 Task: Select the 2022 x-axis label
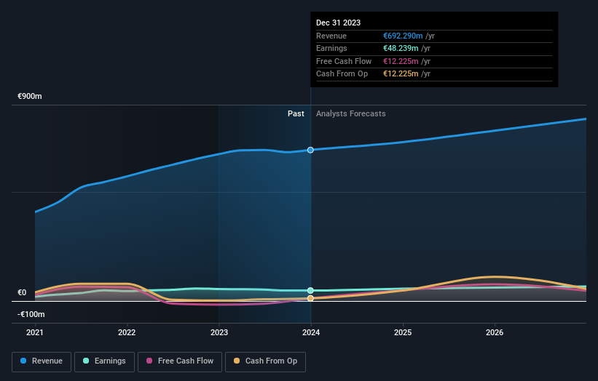[127, 332]
